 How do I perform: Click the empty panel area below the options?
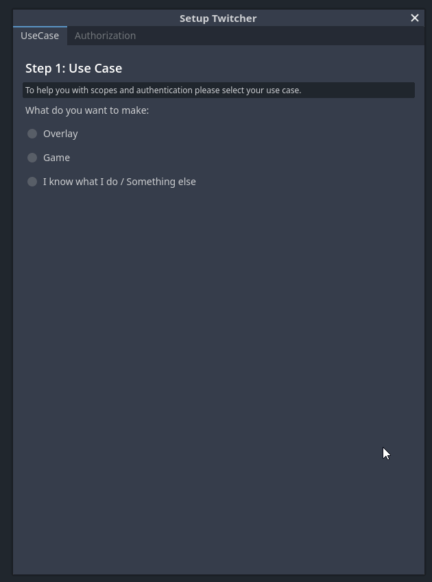pos(218,377)
